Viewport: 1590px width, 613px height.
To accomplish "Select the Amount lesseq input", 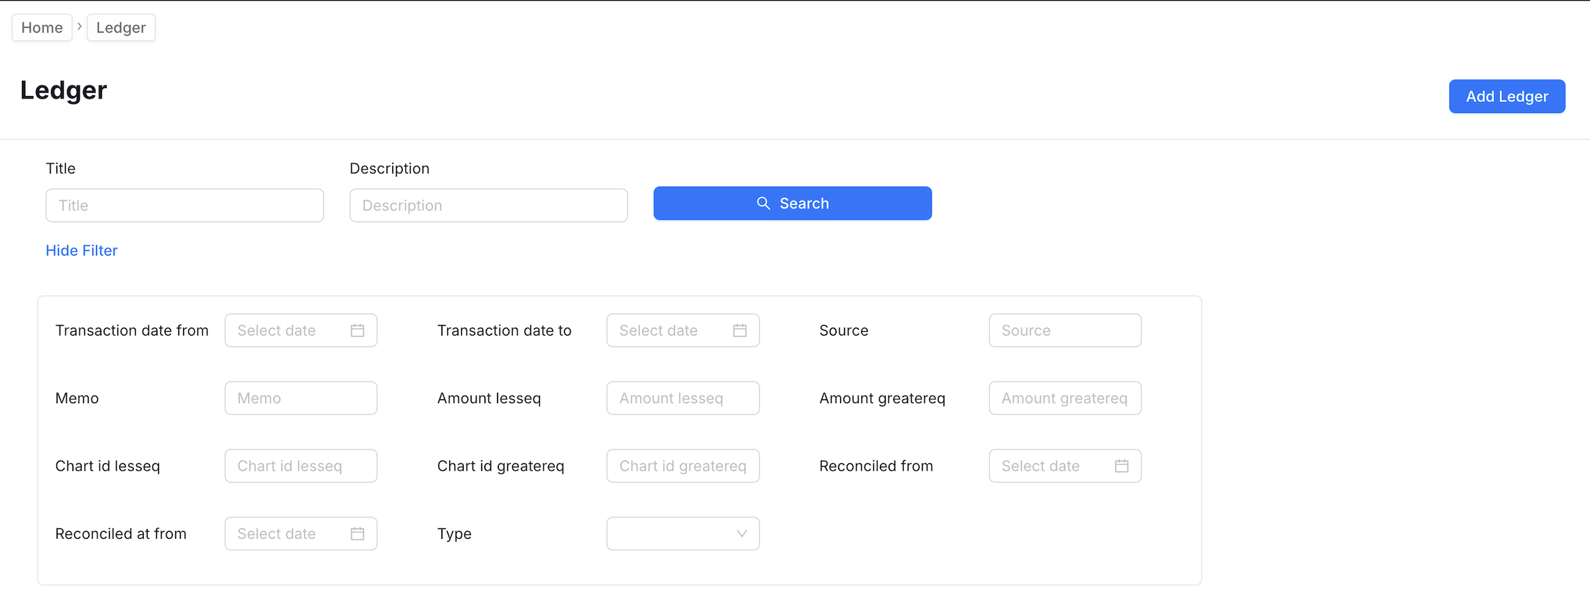I will point(682,398).
